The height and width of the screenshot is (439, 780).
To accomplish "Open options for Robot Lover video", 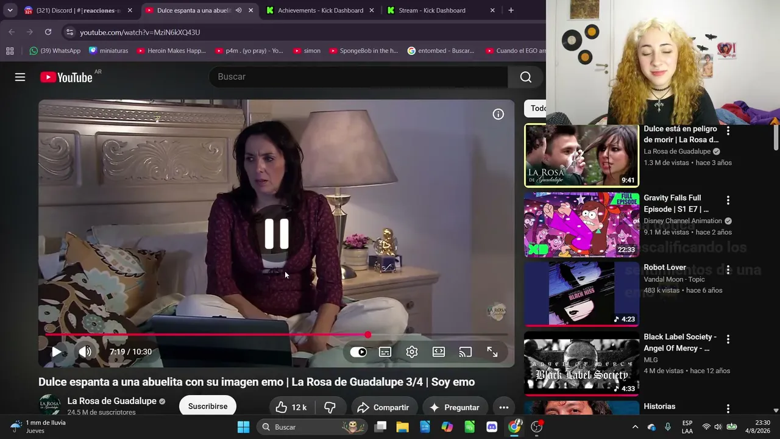I will click(x=728, y=269).
